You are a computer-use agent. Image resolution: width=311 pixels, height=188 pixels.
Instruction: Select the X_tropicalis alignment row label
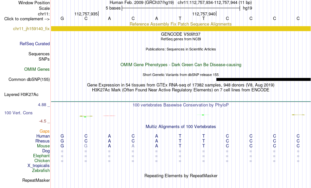[39, 166]
